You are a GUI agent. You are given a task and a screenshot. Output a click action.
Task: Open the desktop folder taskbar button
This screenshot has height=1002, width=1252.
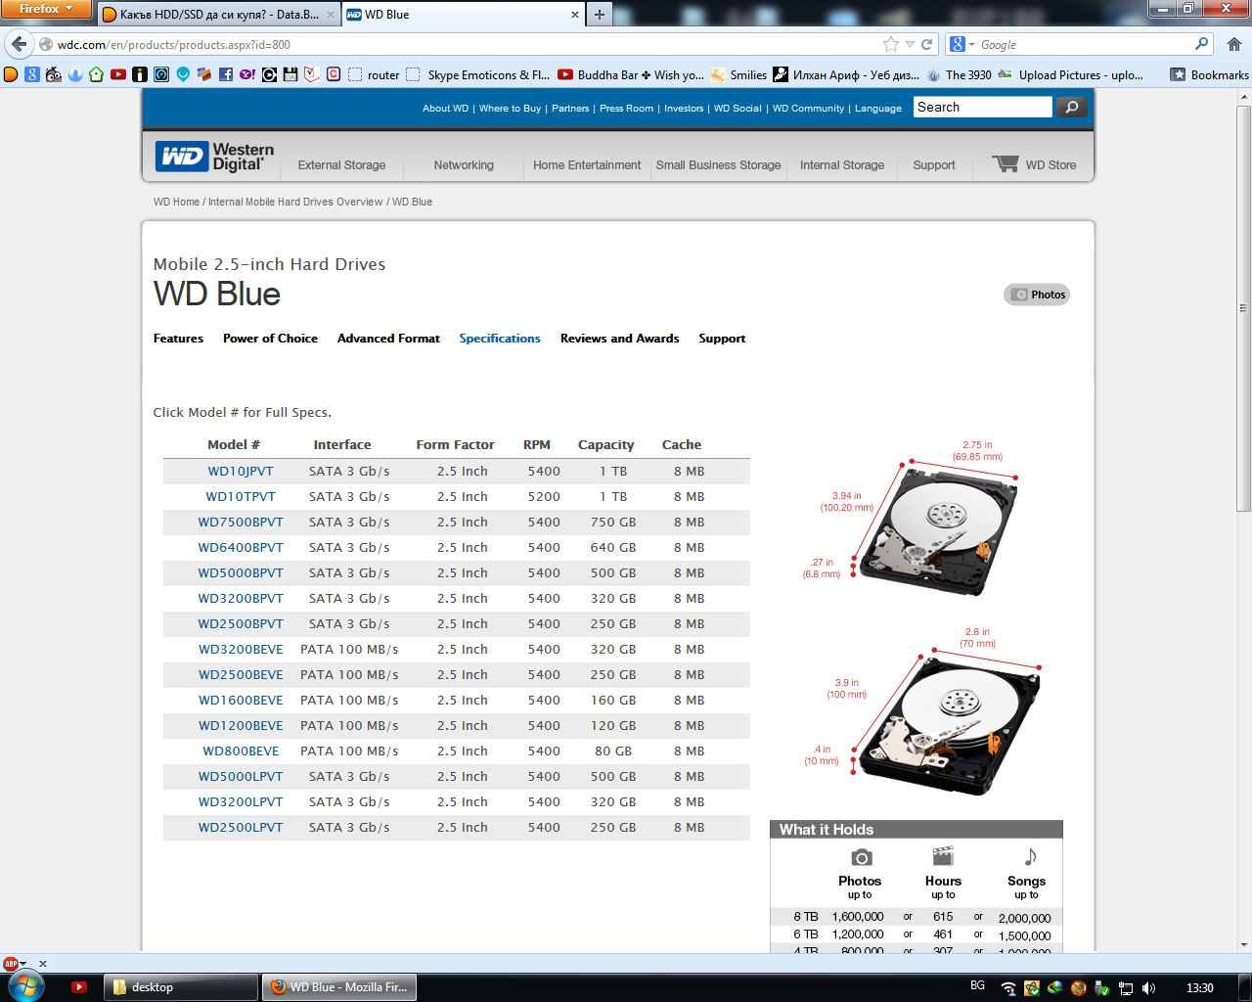coord(182,987)
